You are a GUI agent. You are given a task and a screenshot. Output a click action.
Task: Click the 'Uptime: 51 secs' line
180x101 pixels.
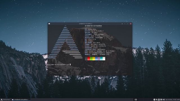coord(91,33)
